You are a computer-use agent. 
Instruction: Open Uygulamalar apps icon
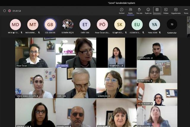tap(176, 11)
